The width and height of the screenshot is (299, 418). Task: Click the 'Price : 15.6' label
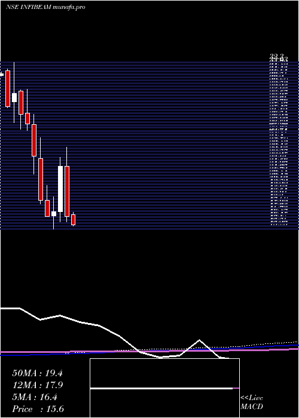click(x=38, y=409)
